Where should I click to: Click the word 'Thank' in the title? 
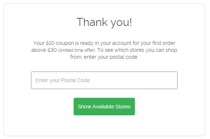(x=92, y=22)
